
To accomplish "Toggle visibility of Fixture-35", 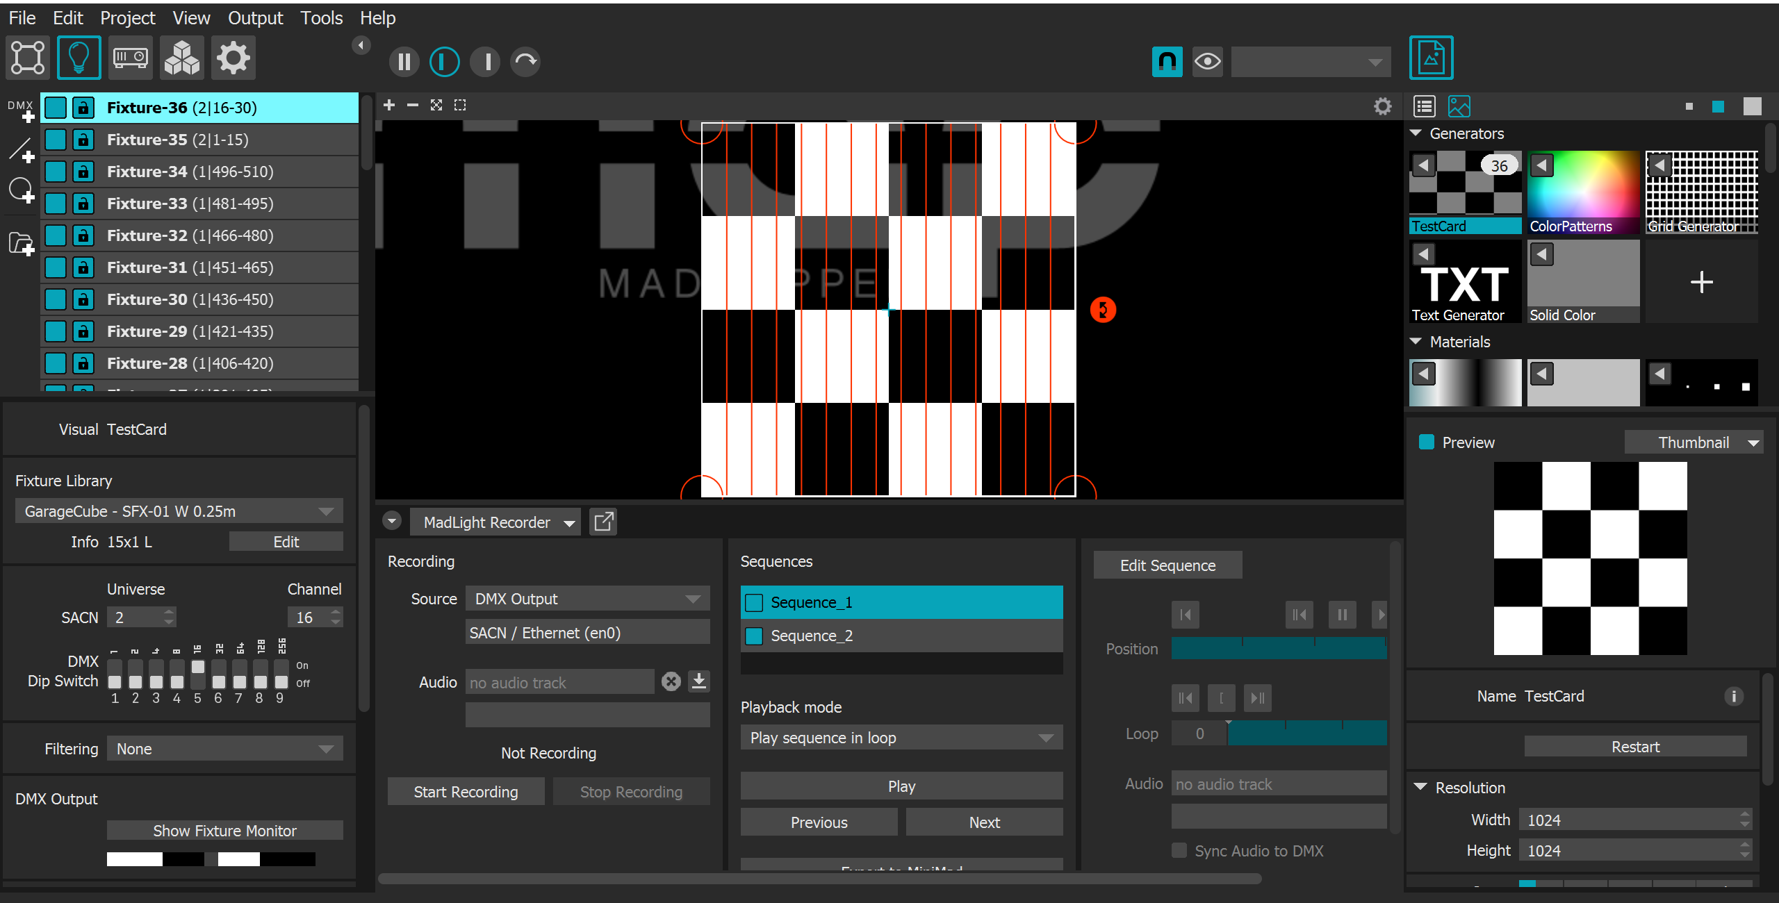I will tap(56, 139).
